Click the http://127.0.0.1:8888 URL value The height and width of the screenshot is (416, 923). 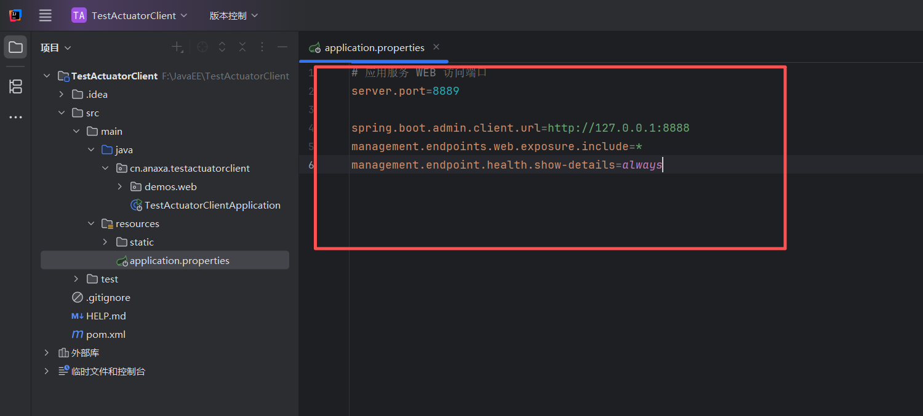pos(618,128)
